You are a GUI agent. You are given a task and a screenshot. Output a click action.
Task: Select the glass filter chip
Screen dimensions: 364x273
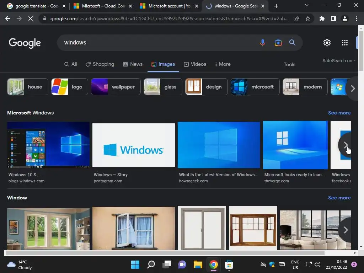pyautogui.click(x=163, y=87)
